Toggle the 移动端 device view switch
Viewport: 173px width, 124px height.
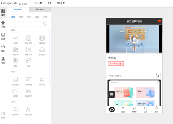click(23, 4)
